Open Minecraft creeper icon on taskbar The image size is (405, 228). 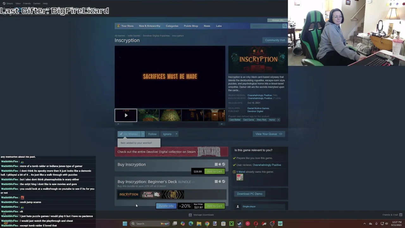click(x=231, y=224)
